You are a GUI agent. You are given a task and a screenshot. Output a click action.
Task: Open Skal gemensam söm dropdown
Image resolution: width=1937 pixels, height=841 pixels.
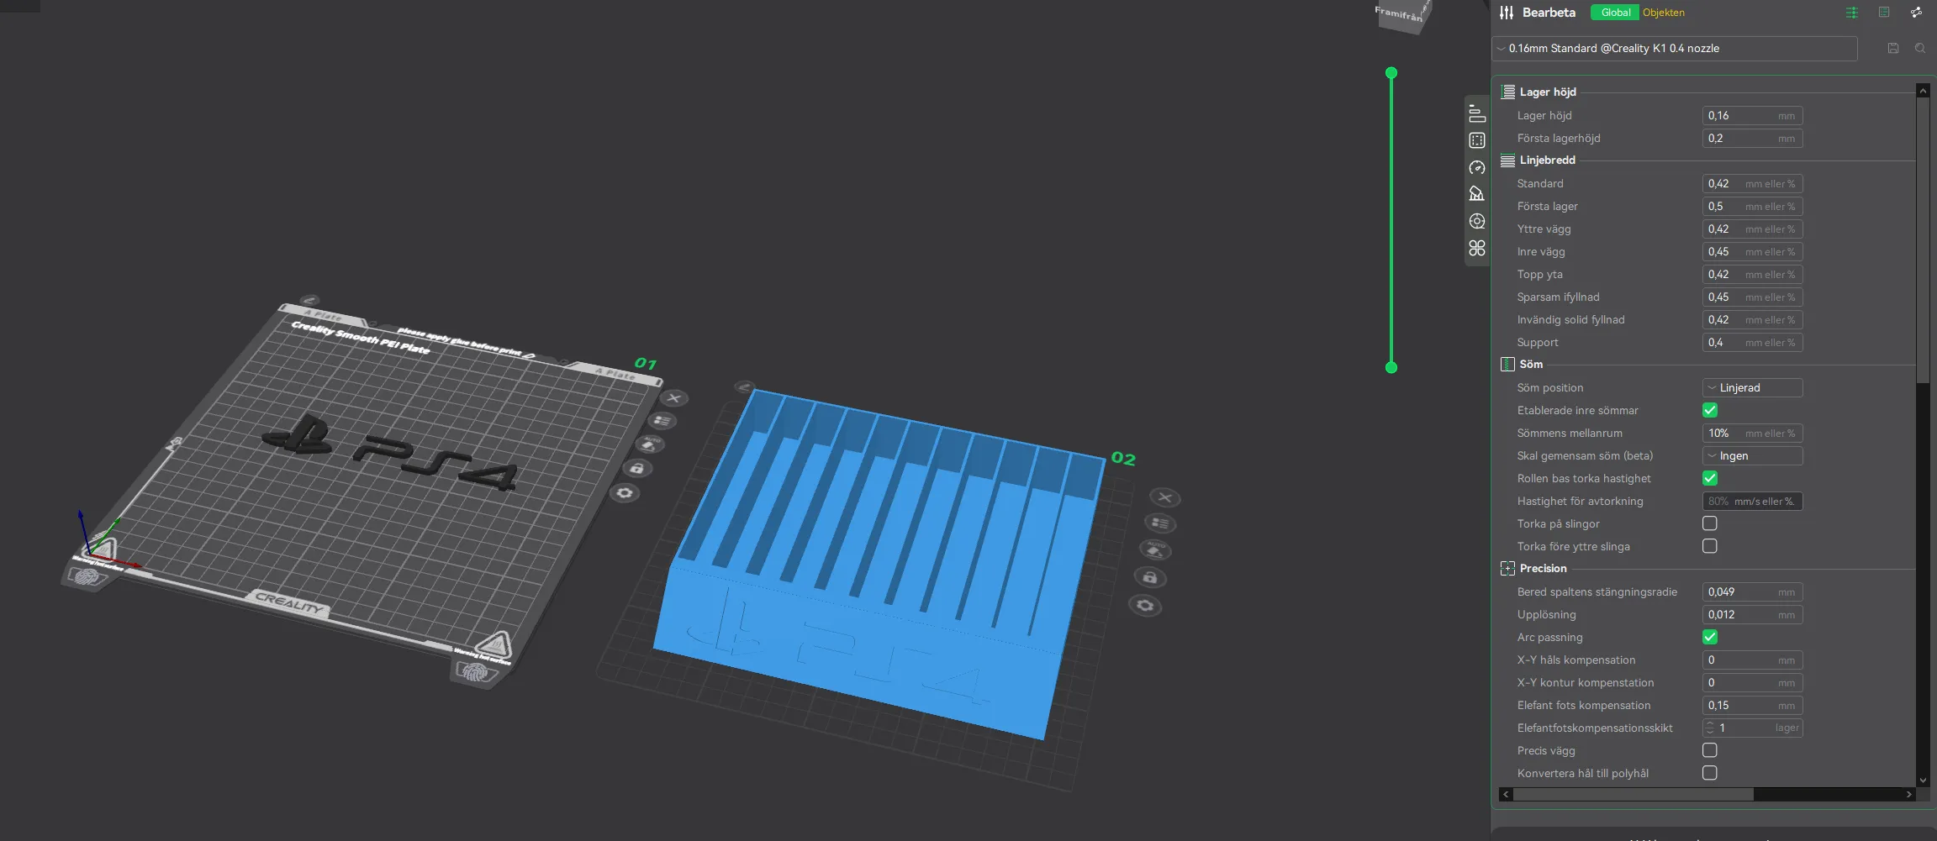(x=1752, y=456)
